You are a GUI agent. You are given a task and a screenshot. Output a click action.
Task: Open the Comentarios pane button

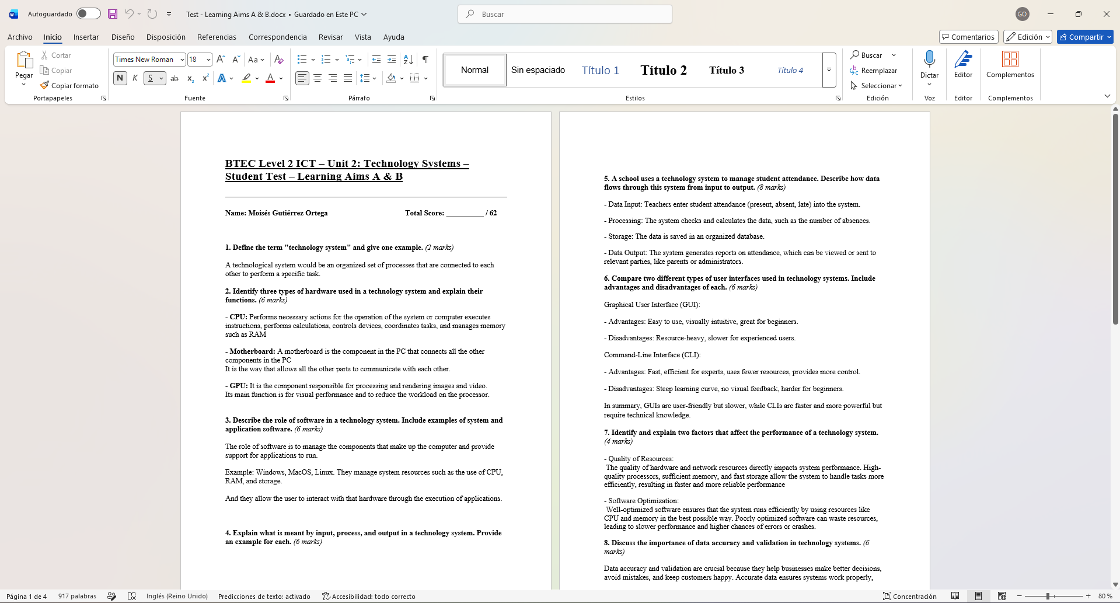coord(969,37)
